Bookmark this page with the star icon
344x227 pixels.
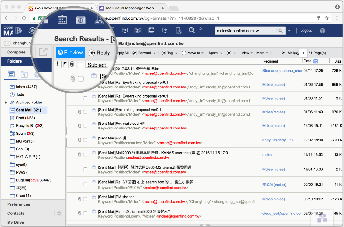click(327, 18)
